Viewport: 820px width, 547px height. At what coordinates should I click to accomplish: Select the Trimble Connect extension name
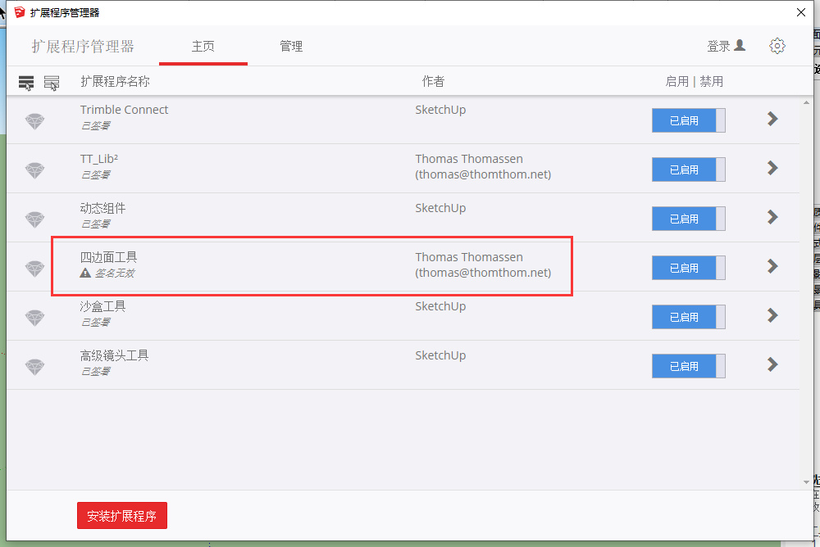[x=124, y=110]
